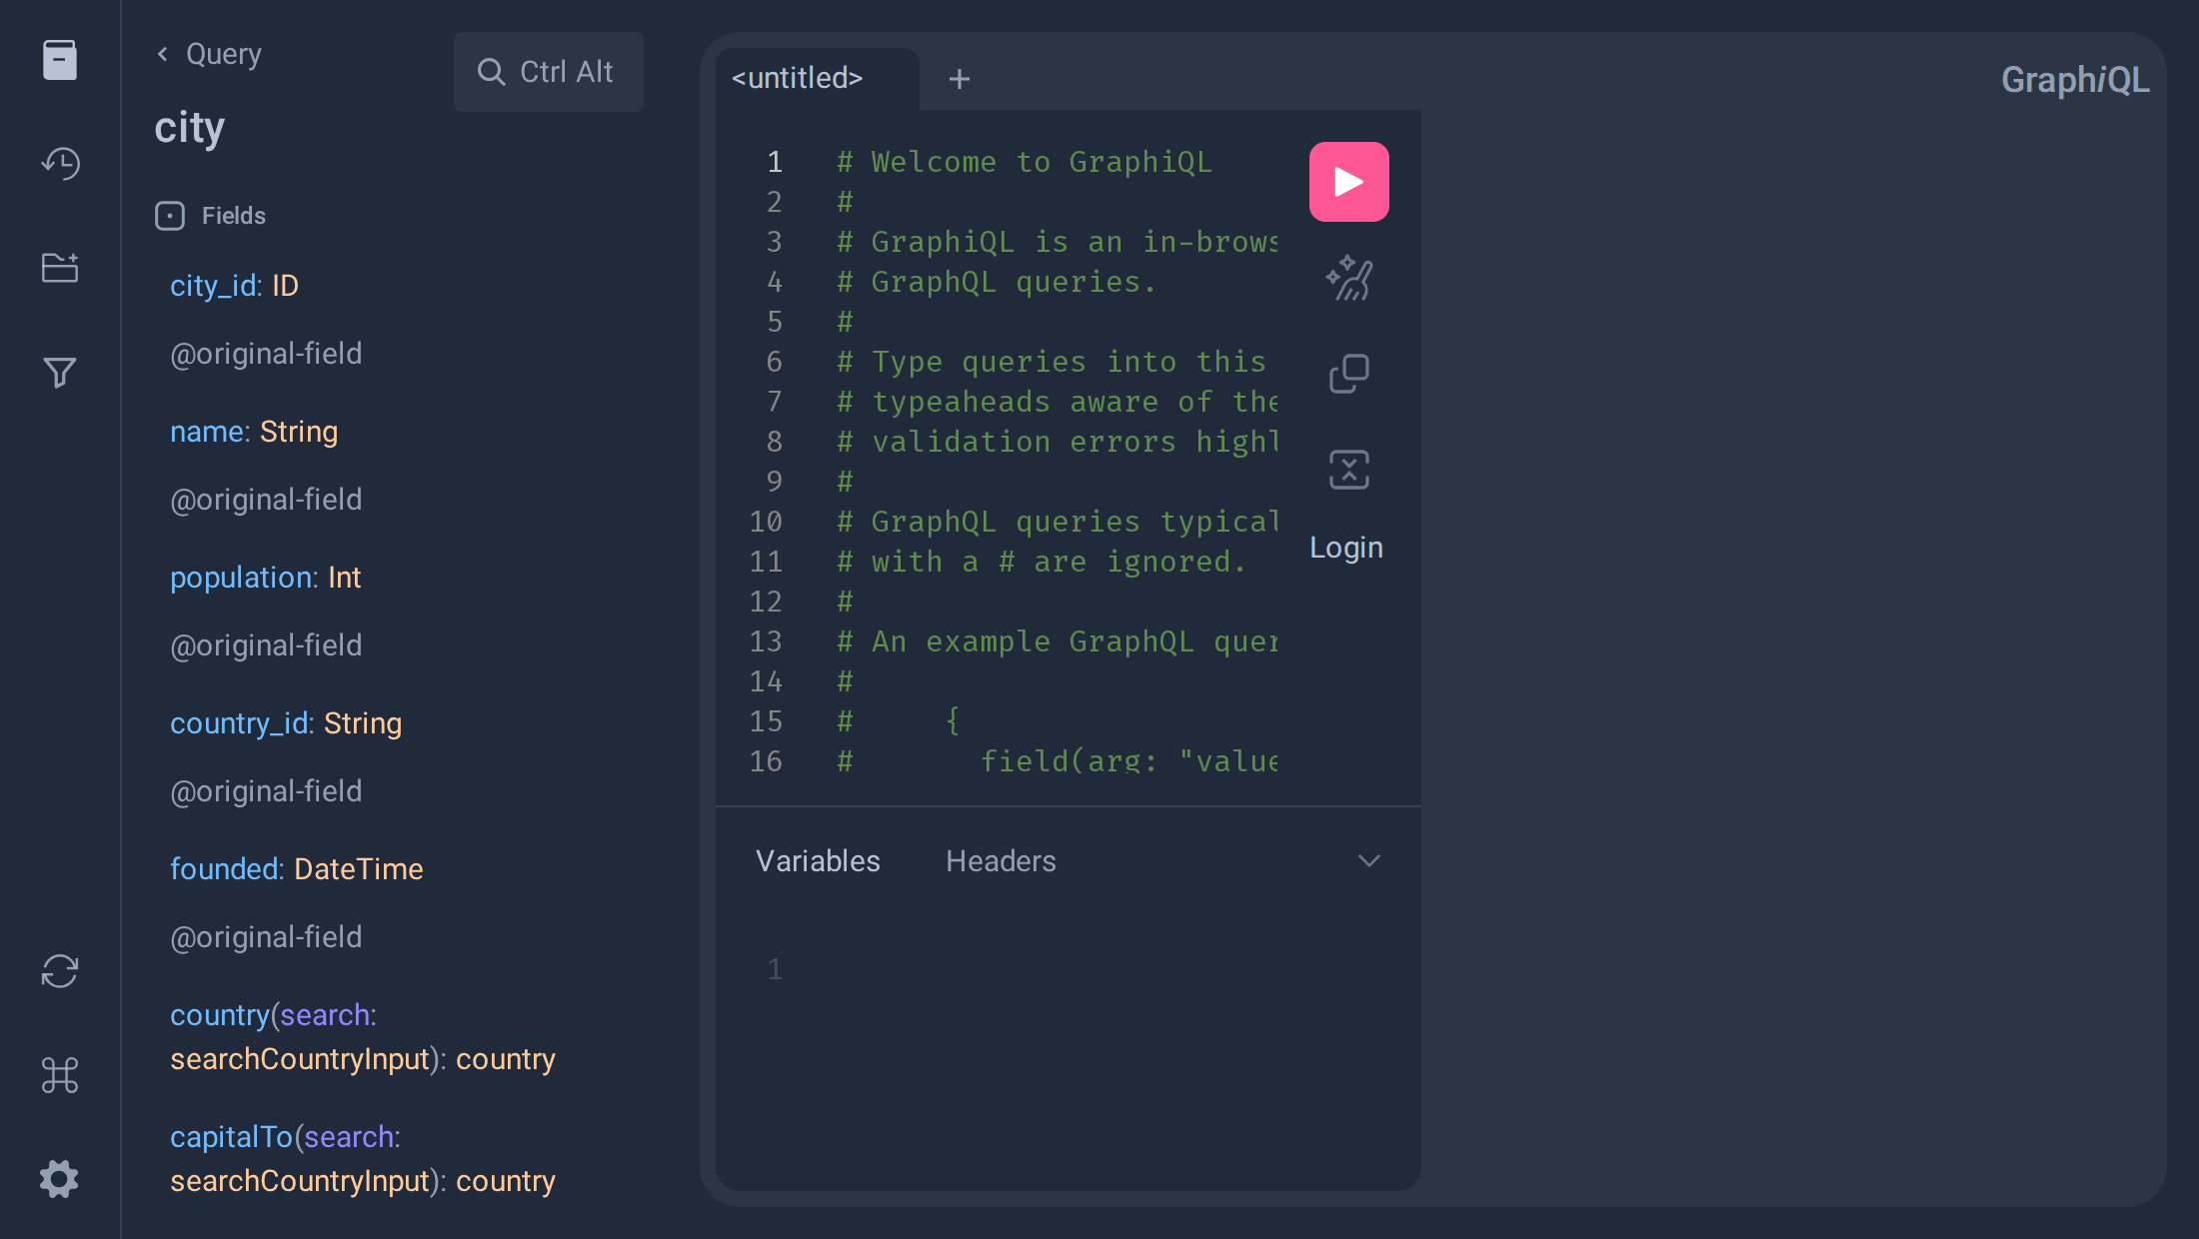Click the search argument of country field
Image resolution: width=2199 pixels, height=1239 pixels.
click(x=325, y=1015)
